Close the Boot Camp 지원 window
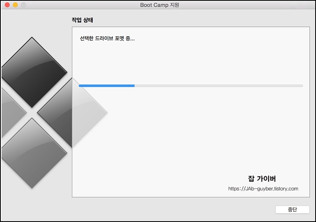The height and width of the screenshot is (222, 316). [7, 5]
